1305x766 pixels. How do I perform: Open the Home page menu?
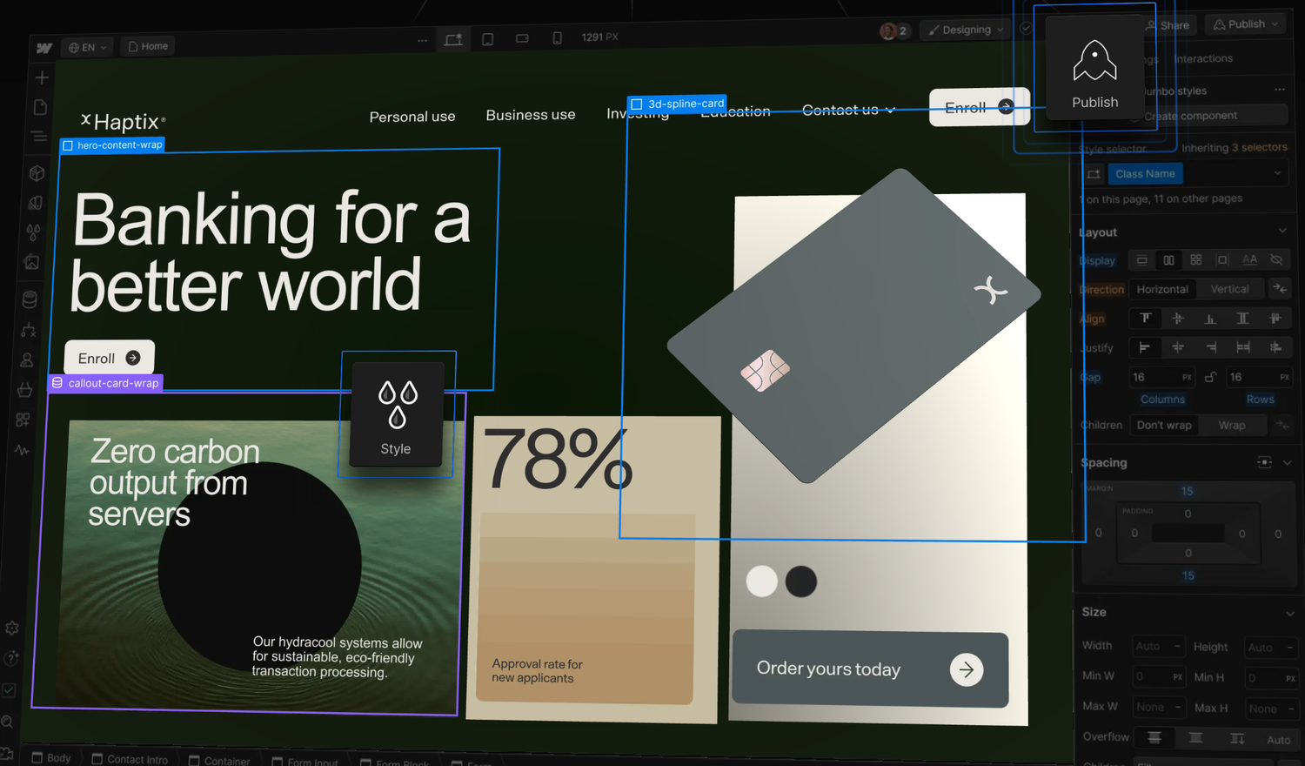tap(147, 45)
